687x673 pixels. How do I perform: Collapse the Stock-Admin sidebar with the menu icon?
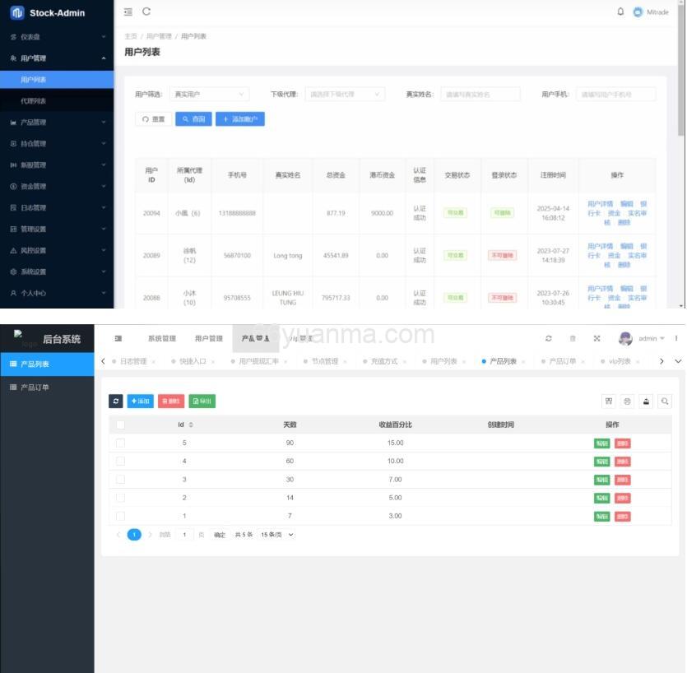[128, 12]
